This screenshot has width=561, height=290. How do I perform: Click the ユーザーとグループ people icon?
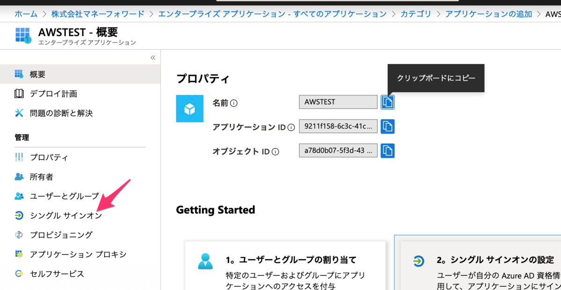pyautogui.click(x=19, y=196)
